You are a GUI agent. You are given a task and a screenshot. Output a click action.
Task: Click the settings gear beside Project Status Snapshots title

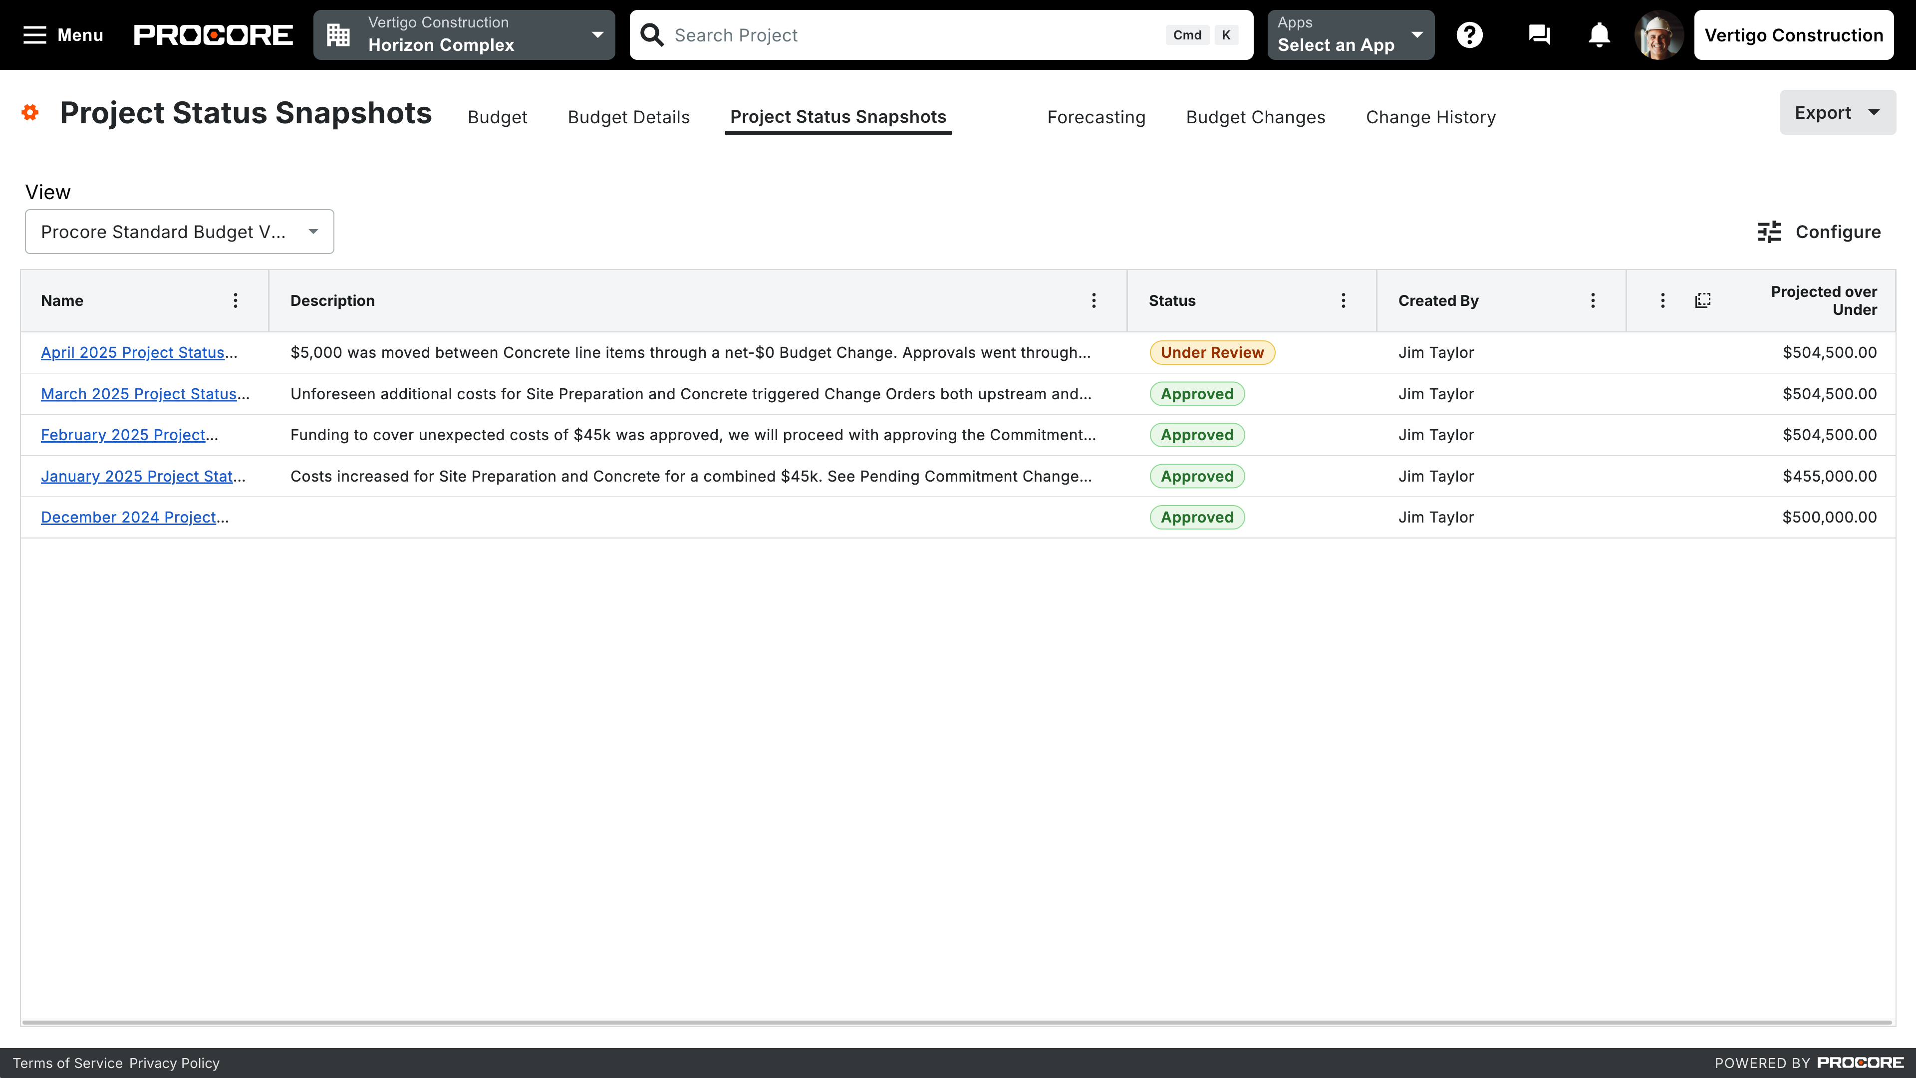[30, 112]
